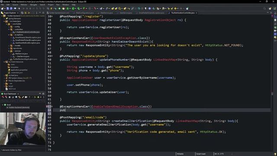Click the Open Perspective icon

point(270,9)
